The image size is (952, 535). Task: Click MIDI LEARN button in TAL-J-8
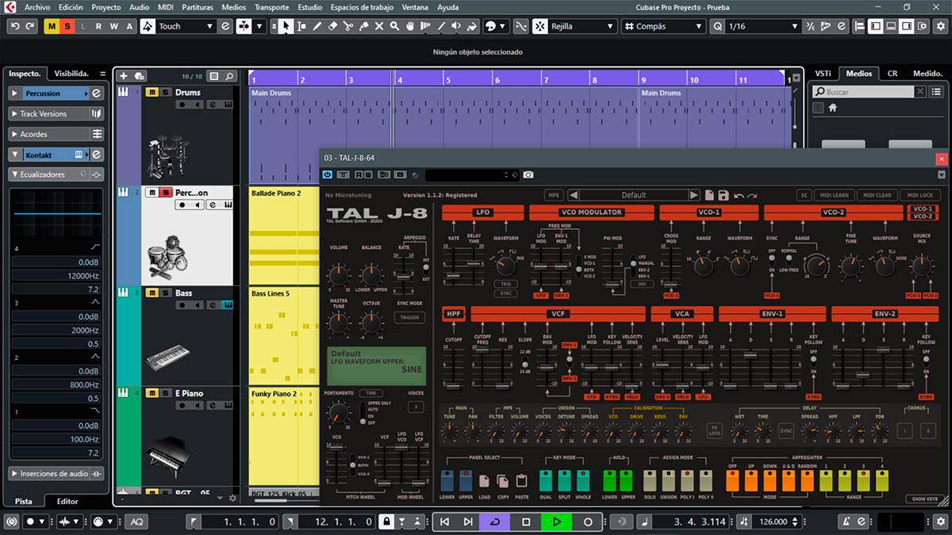click(x=835, y=195)
